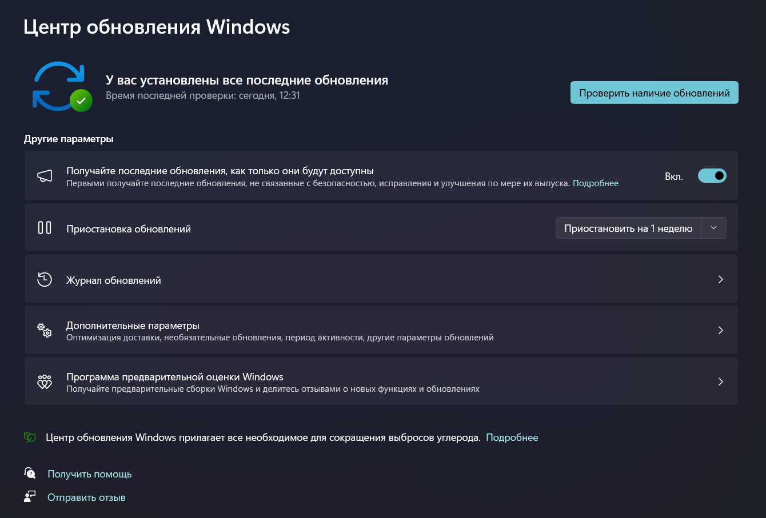Screen dimensions: 766x518
Task: Turn off the latest updates toggle switch
Action: 712,176
